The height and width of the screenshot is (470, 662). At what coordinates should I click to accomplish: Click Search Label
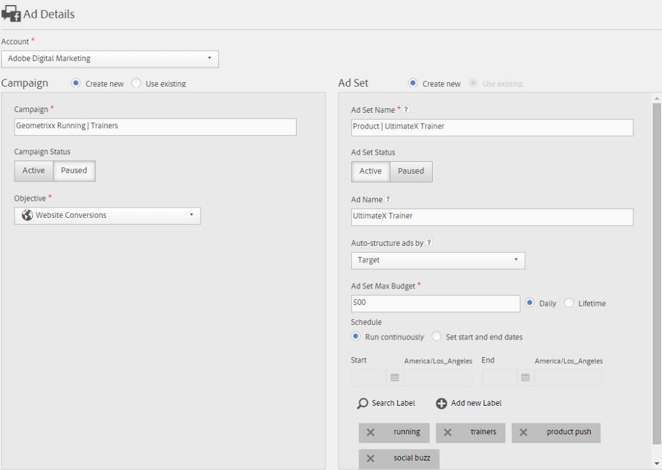tap(386, 403)
